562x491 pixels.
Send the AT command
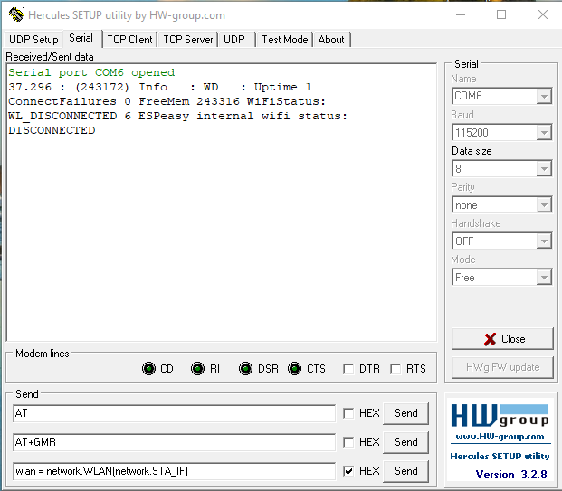(405, 413)
